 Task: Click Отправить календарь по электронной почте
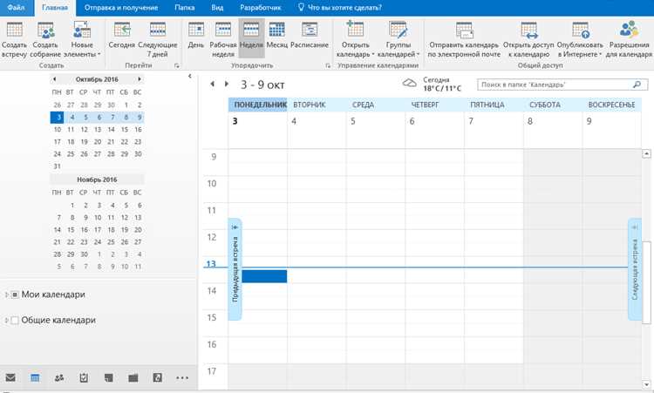coord(464,39)
